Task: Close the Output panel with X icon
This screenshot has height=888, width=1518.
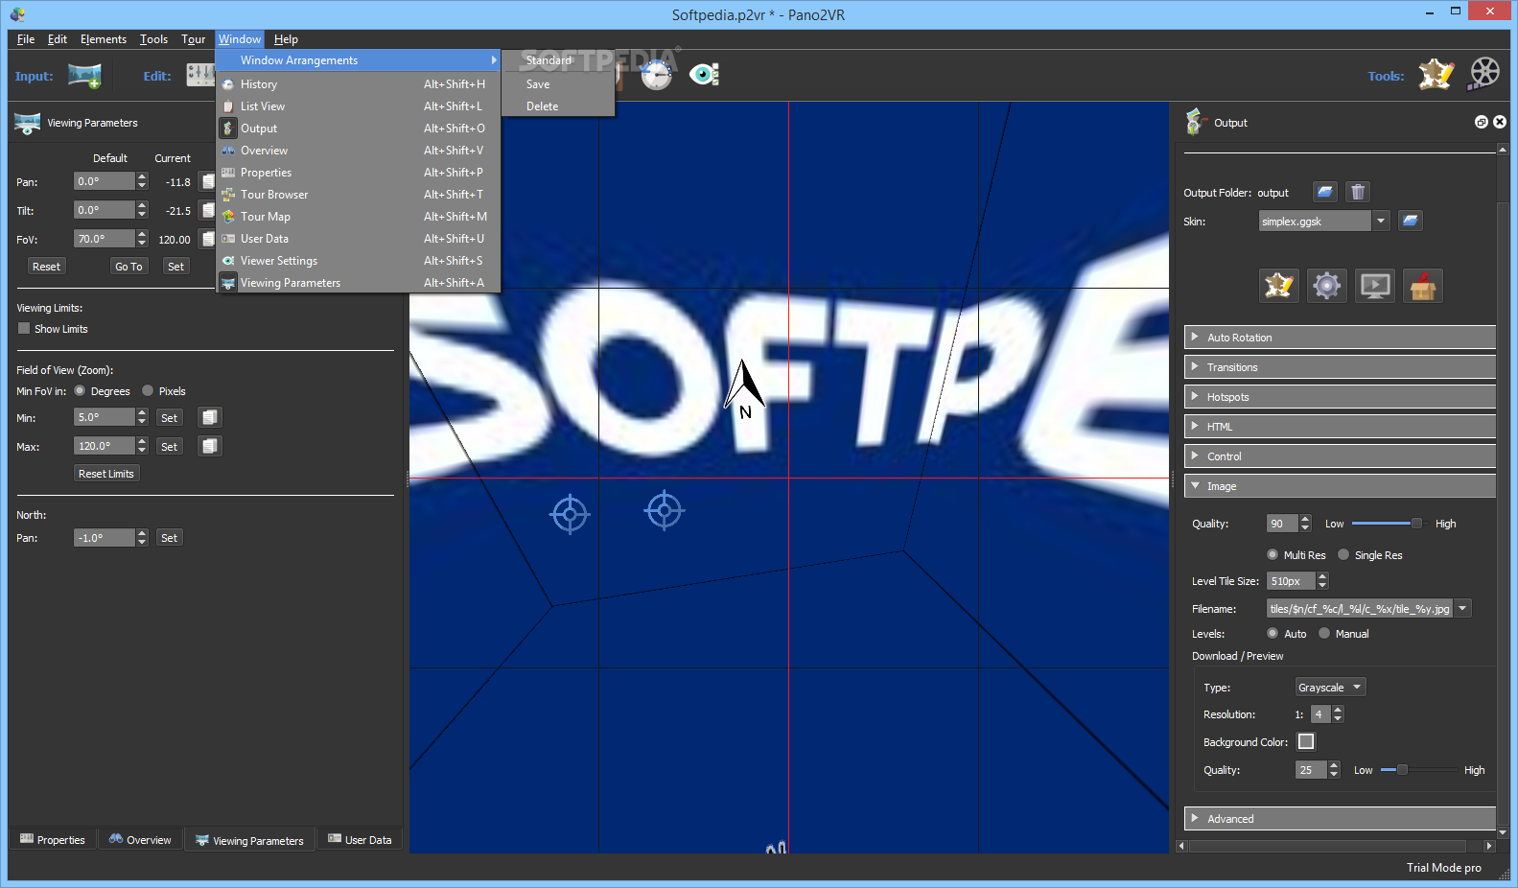Action: tap(1500, 122)
